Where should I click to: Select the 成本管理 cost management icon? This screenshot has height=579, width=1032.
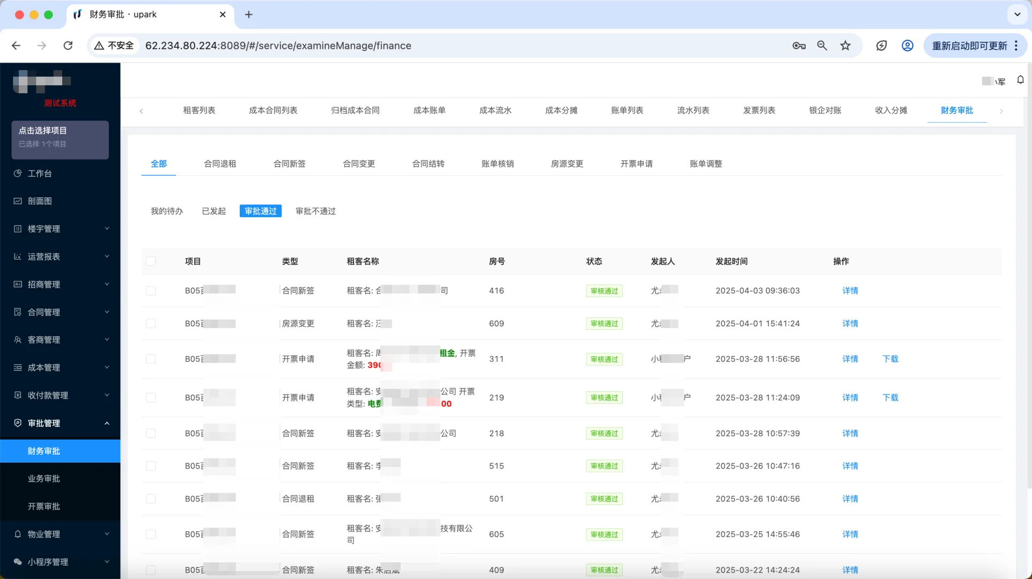pyautogui.click(x=17, y=367)
